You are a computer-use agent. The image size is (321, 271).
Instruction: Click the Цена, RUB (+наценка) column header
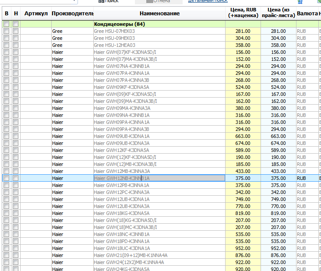click(x=243, y=13)
